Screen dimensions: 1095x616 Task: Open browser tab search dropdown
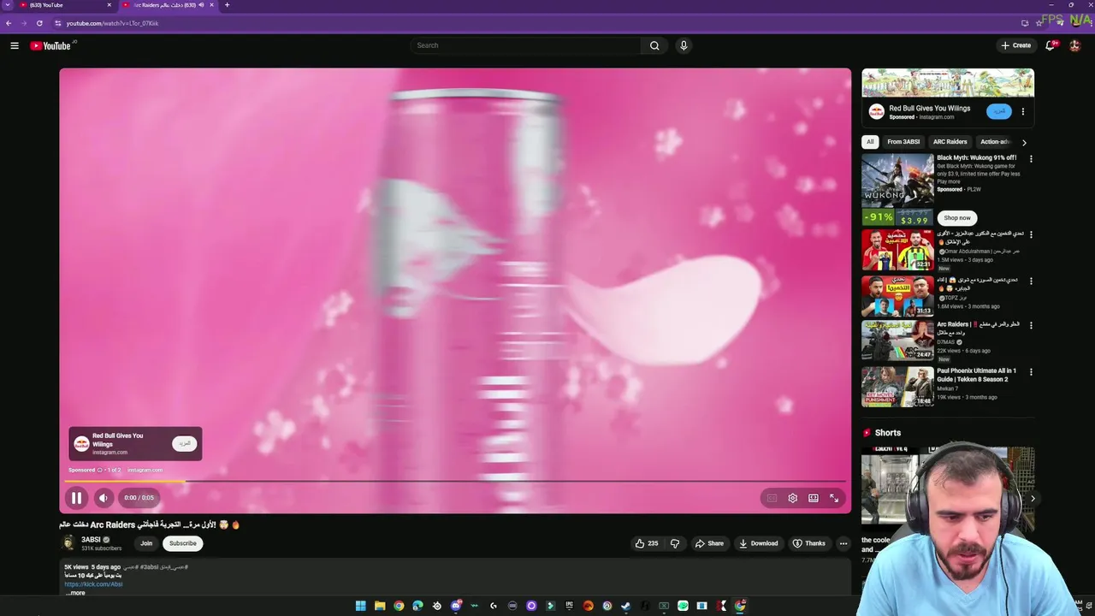[7, 5]
